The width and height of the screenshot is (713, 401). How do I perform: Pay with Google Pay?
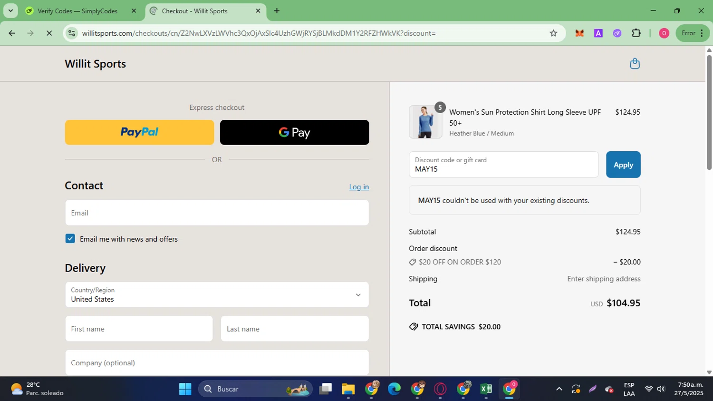(x=294, y=132)
